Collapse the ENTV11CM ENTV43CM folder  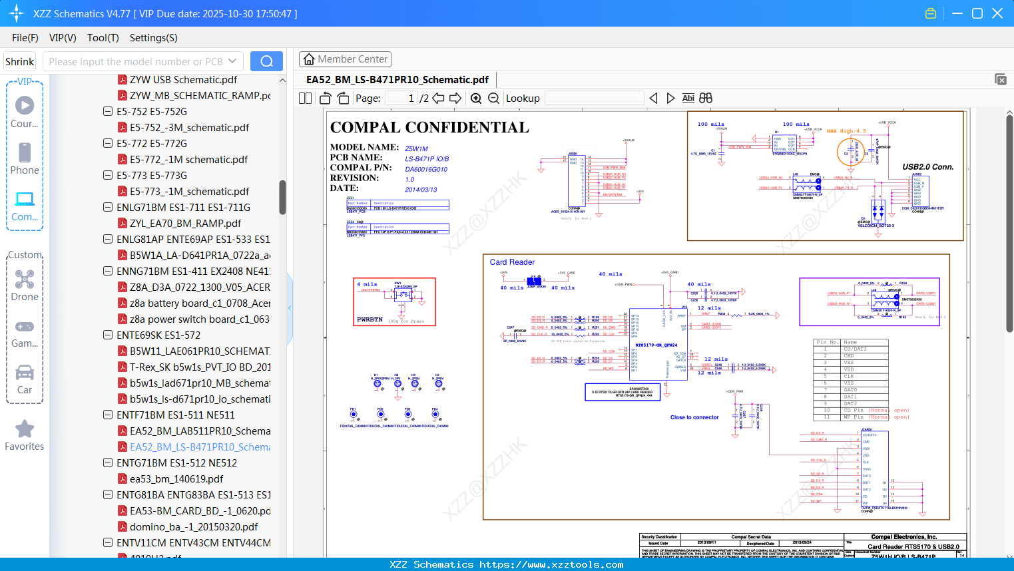(108, 542)
